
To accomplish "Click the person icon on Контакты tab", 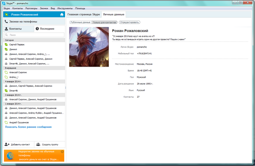I will (6, 29).
